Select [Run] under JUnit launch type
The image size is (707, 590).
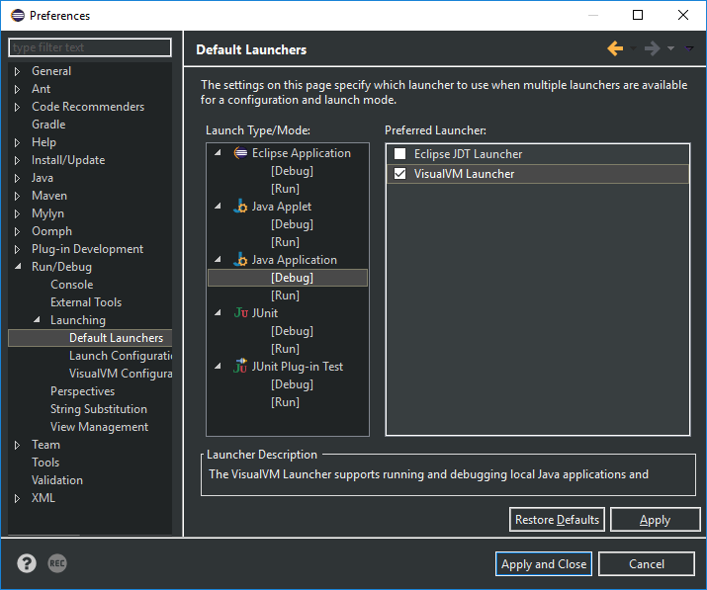[285, 349]
